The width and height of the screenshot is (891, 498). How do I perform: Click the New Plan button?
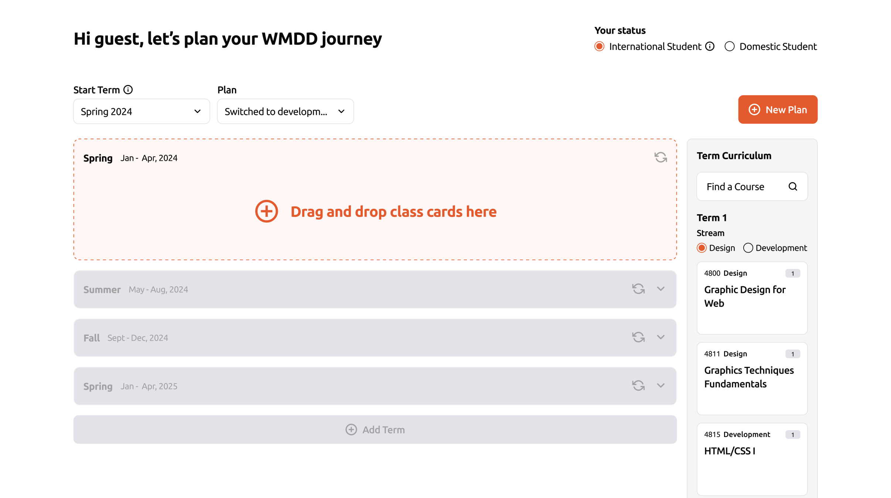(x=778, y=110)
